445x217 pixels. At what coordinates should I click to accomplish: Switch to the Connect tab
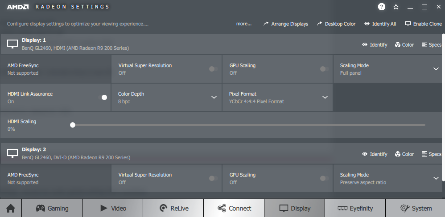234,209
